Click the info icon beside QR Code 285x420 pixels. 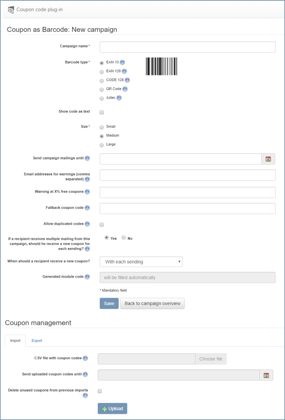tap(125, 89)
